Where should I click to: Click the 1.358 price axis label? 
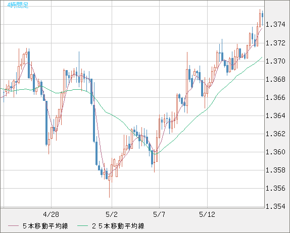pyautogui.click(x=275, y=170)
